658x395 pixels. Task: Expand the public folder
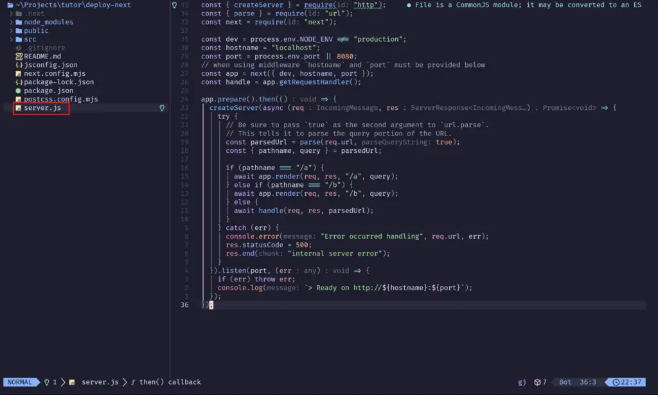[12, 30]
